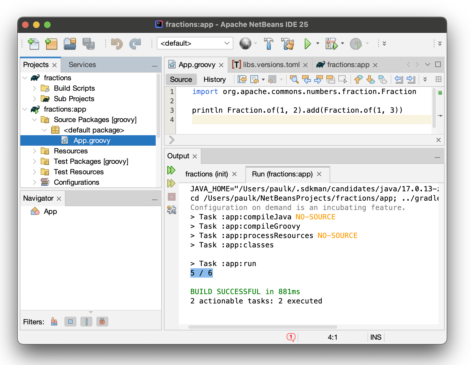Click the Clean and Build broom icon
The width and height of the screenshot is (471, 365).
tap(288, 44)
